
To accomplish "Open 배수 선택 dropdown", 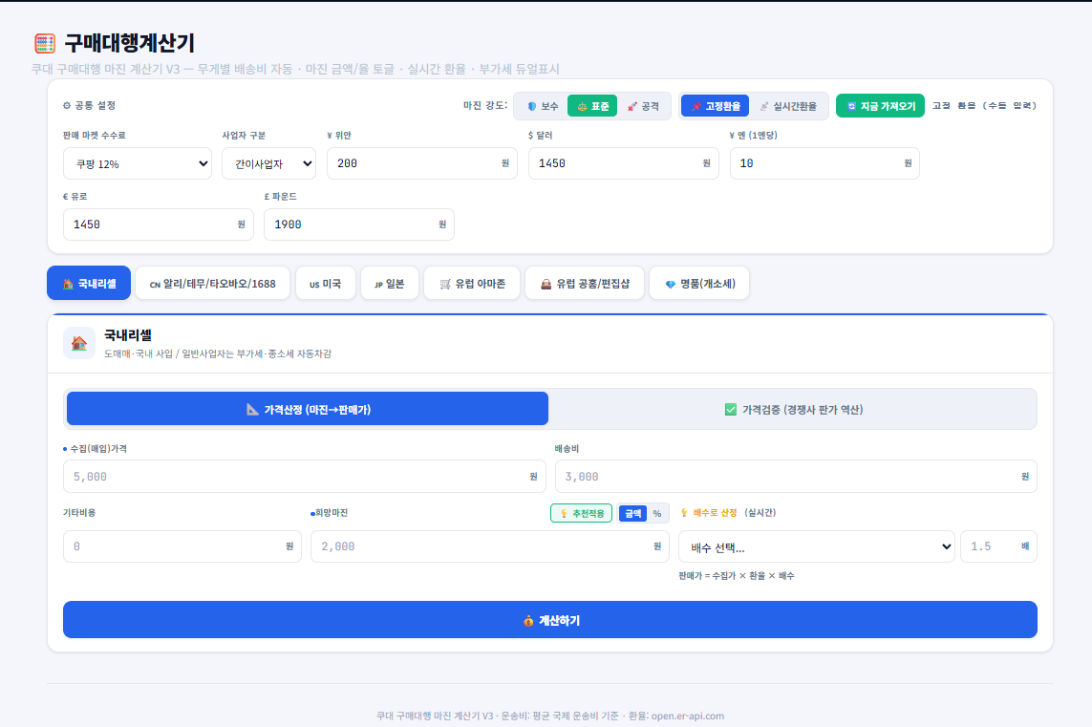I will (817, 546).
